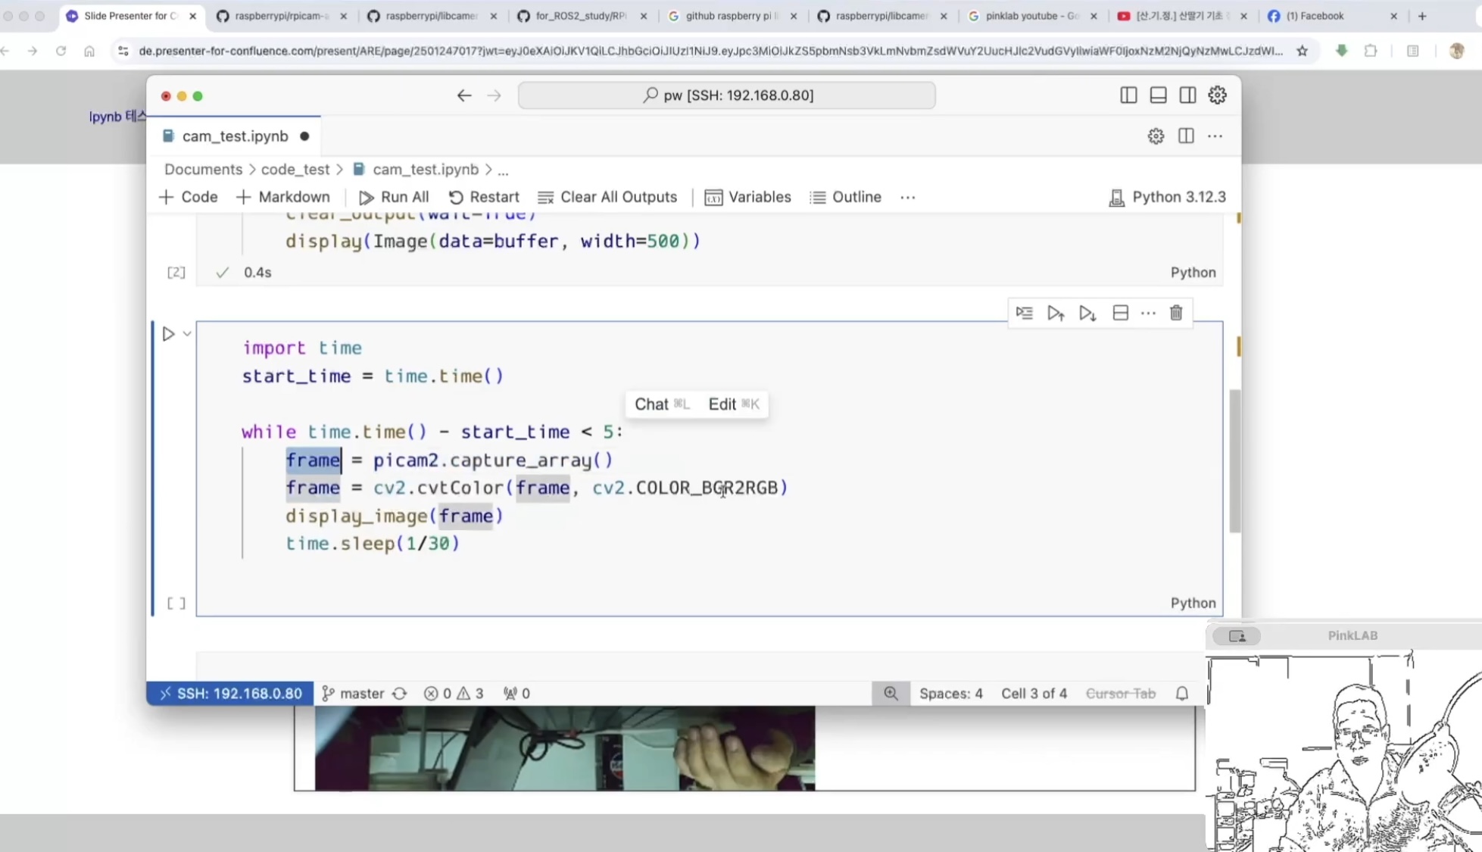
Task: Toggle the primary side bar layout
Action: tap(1128, 95)
